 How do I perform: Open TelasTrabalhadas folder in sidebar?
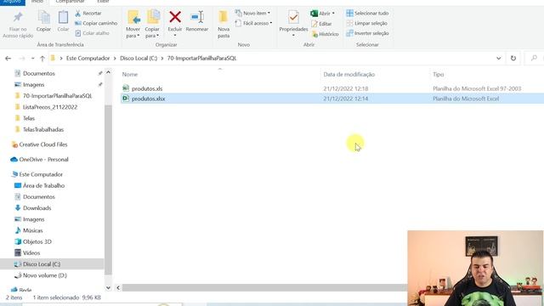point(43,129)
